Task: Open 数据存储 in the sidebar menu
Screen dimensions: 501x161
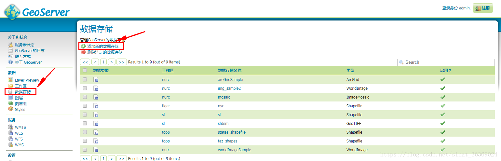Action: pos(23,92)
